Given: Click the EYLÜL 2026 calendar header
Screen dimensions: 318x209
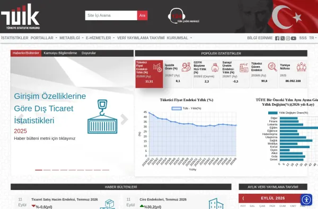Looking at the screenshot, I should point(273,198).
